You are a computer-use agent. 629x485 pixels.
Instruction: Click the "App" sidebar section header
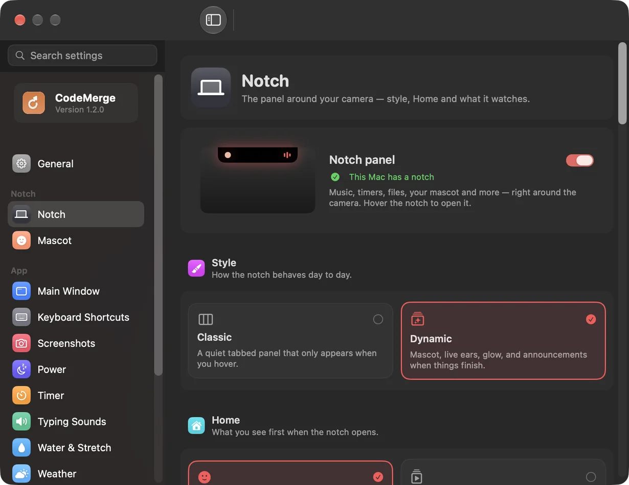click(19, 271)
